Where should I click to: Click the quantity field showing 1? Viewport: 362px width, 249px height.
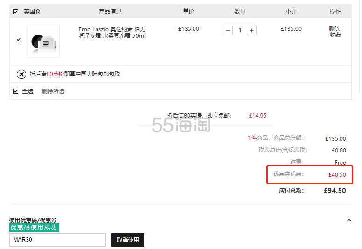[x=240, y=30]
